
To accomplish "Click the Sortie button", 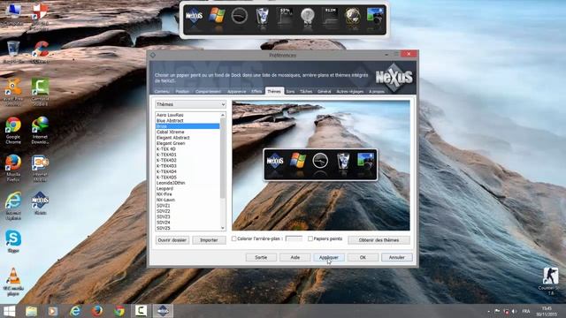I will click(261, 257).
